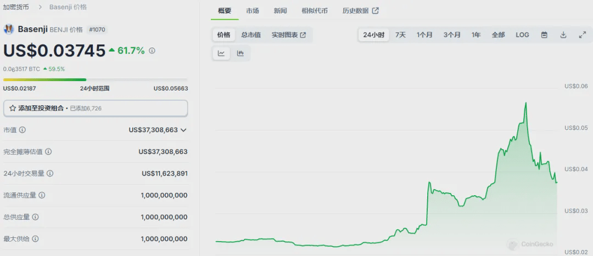Click info icon beside 流通供应量

coord(42,195)
